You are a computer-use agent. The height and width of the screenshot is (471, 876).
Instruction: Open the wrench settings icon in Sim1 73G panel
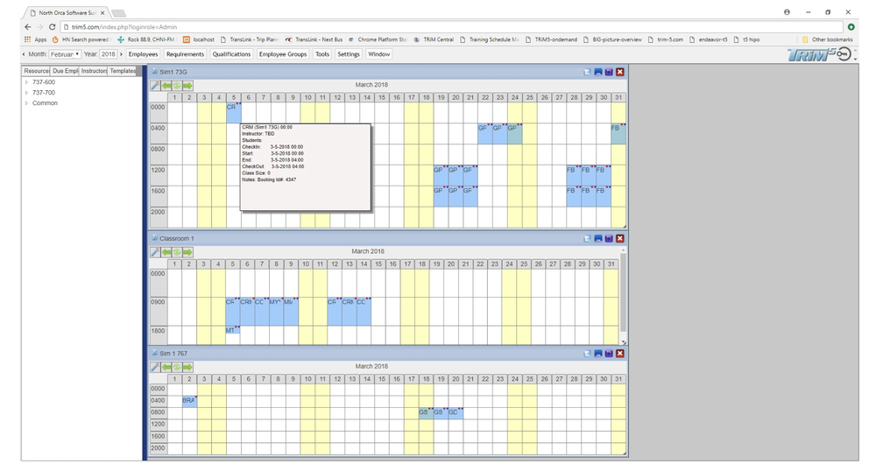pos(155,86)
